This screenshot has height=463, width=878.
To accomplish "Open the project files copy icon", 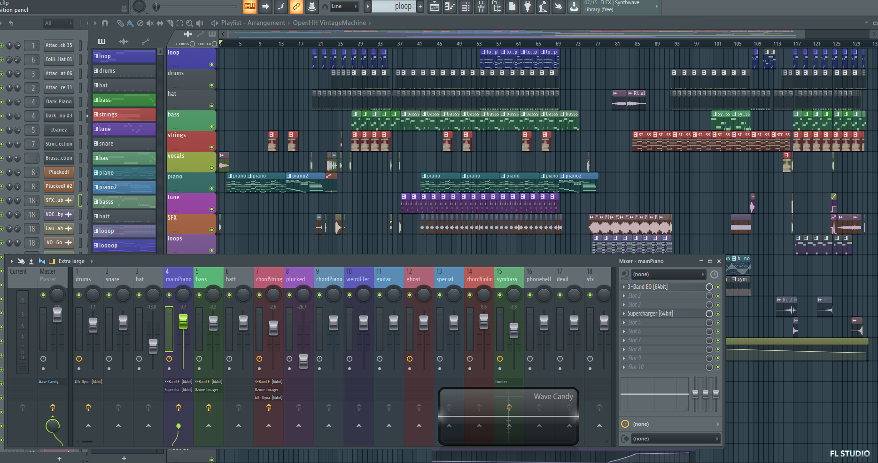I will (x=512, y=6).
